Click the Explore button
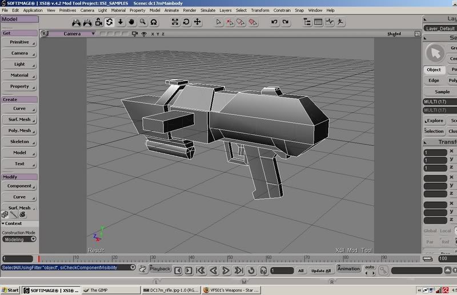 (434, 121)
